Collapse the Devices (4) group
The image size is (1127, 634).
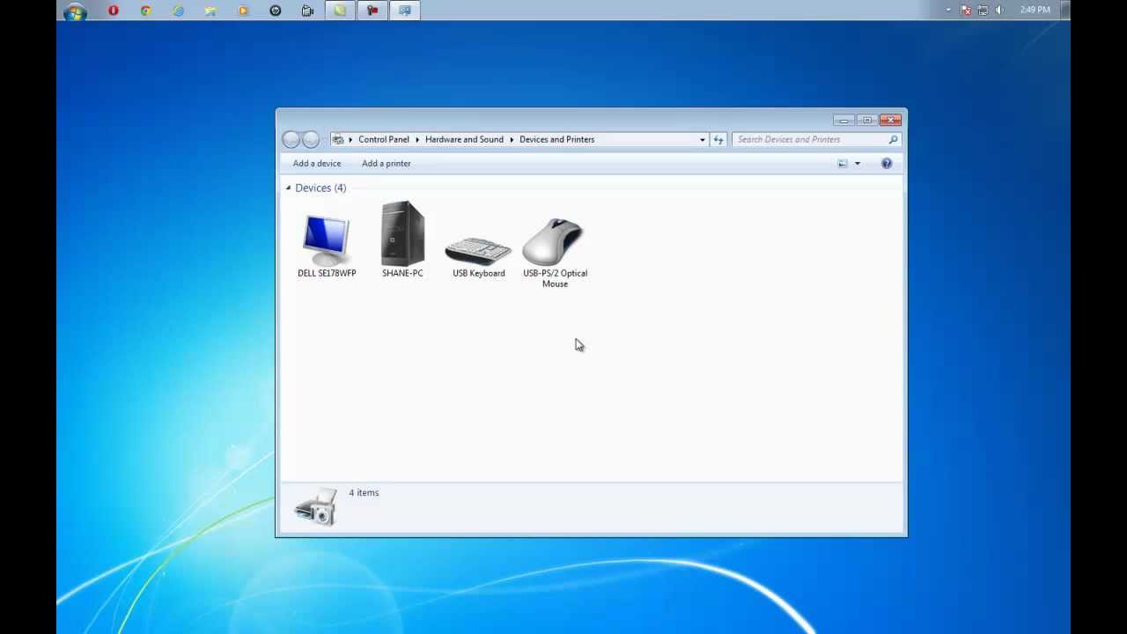coord(288,188)
